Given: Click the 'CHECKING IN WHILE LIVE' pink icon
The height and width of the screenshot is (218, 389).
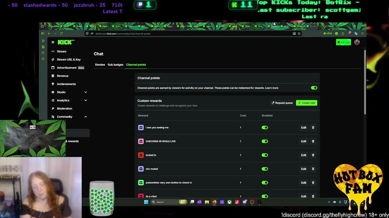Looking at the screenshot, I should click(141, 141).
